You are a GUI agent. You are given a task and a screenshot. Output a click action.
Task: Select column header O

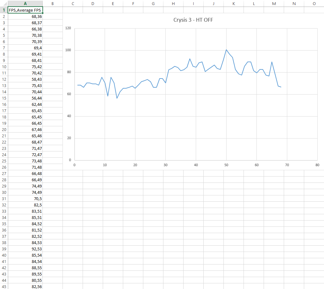click(x=314, y=3)
